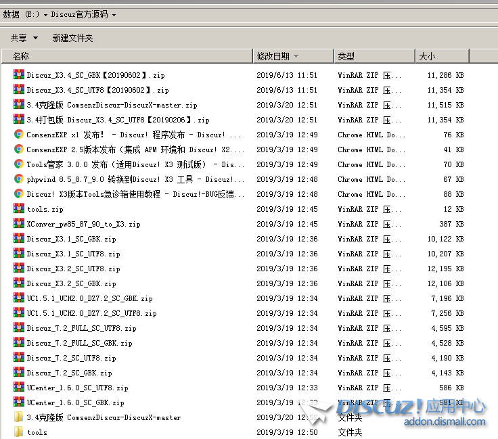
Task: Click Chrome icon of ComsenzEXP 2.5版本发布 file
Action: (x=19, y=149)
